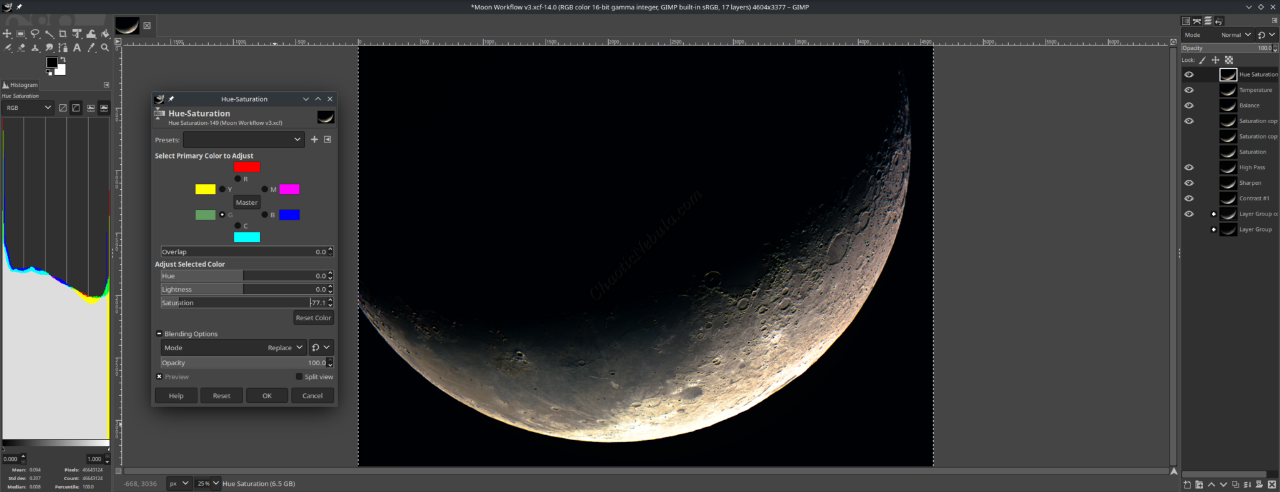
Task: Switch to the Paths dock tab
Action: pos(1197,21)
